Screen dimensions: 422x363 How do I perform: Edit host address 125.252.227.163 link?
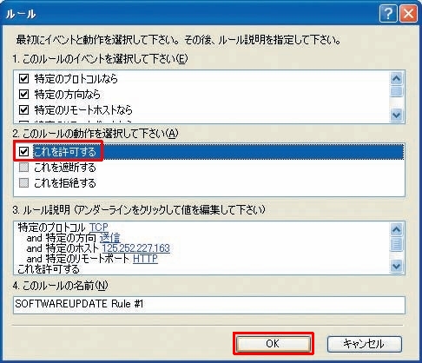coord(135,248)
